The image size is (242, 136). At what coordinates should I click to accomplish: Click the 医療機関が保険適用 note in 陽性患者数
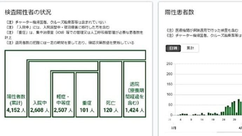click(203, 30)
